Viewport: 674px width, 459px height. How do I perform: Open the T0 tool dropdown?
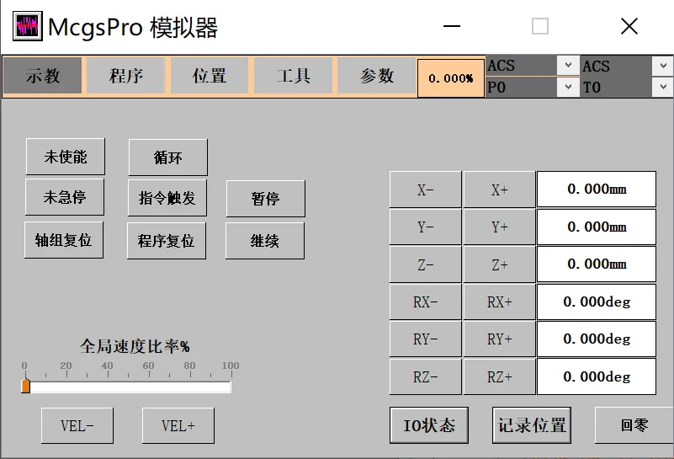point(663,87)
